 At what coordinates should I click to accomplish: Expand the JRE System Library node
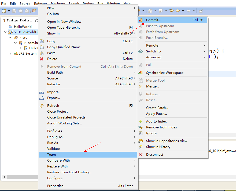pyautogui.click(x=10, y=54)
